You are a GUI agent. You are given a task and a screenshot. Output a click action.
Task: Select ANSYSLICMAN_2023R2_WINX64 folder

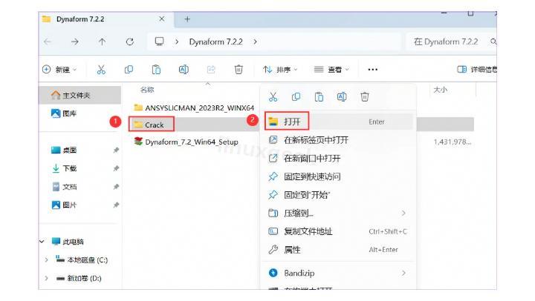[194, 107]
